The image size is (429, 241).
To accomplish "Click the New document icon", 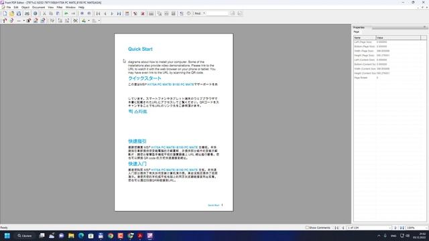I will click(5, 13).
